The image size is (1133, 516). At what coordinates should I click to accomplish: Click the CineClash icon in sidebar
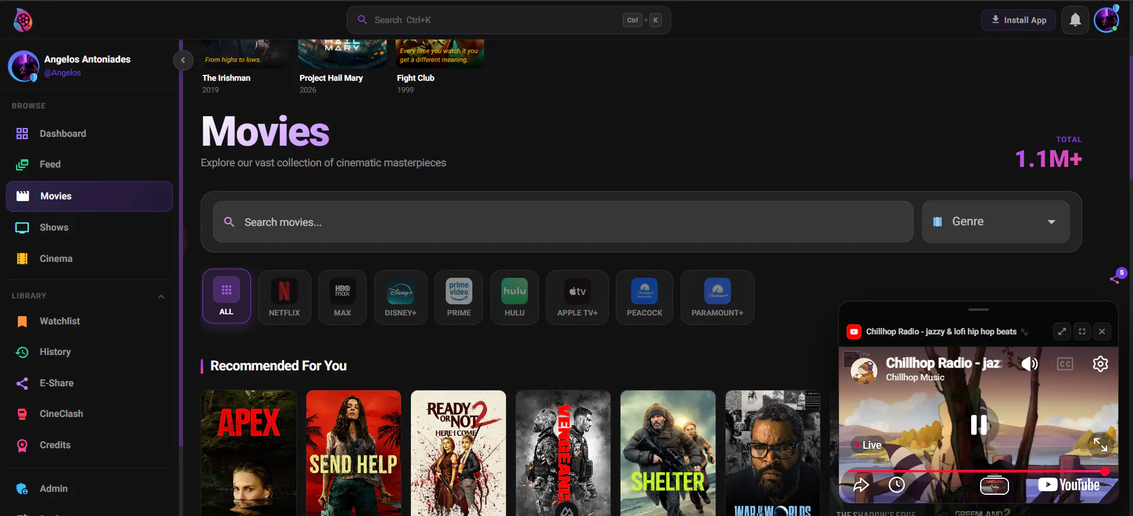22,414
